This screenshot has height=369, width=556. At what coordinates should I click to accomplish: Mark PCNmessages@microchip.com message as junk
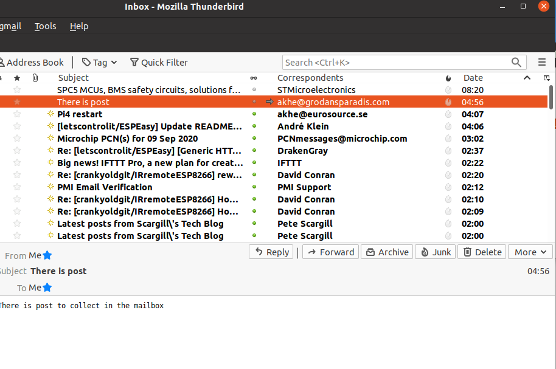[x=448, y=139]
